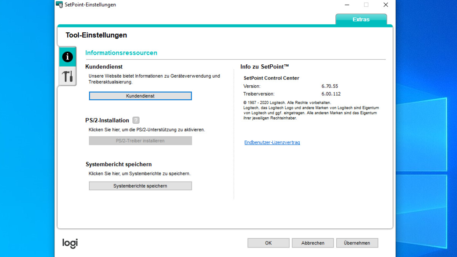Open the information resources side tab icon
The image size is (457, 257).
[67, 57]
